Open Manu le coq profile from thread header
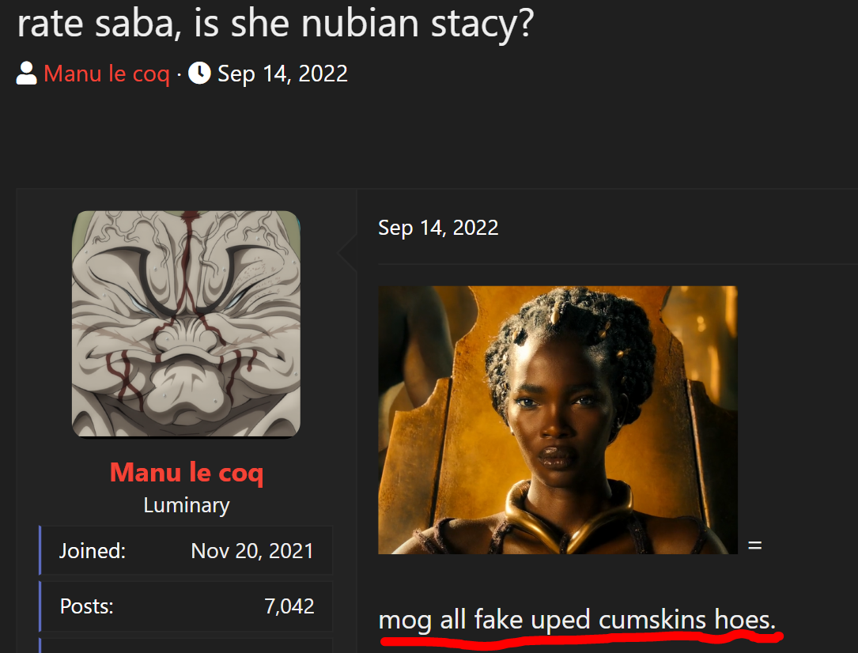The width and height of the screenshot is (858, 653). (x=107, y=74)
